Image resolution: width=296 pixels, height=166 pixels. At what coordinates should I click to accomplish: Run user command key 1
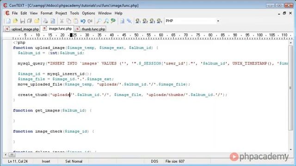138,21
